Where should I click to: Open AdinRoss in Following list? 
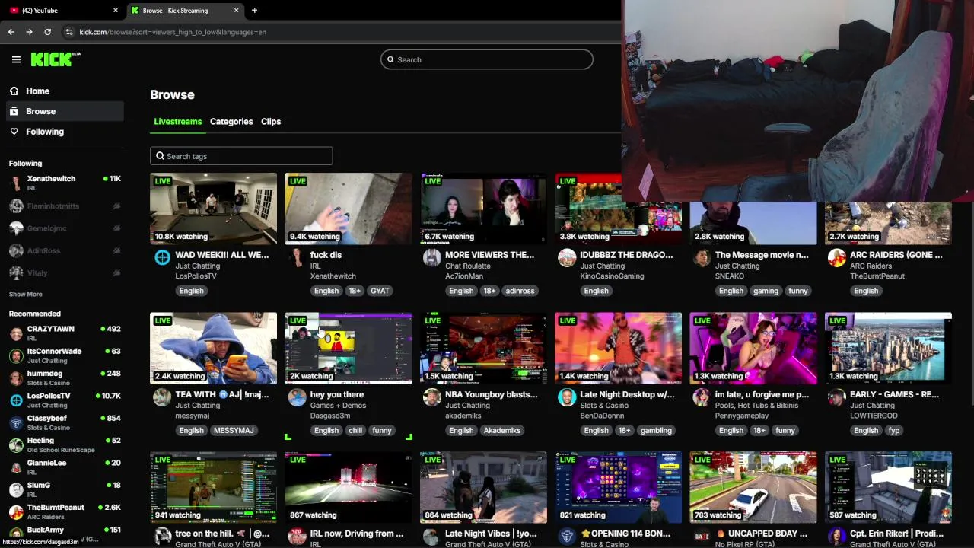tap(65, 250)
